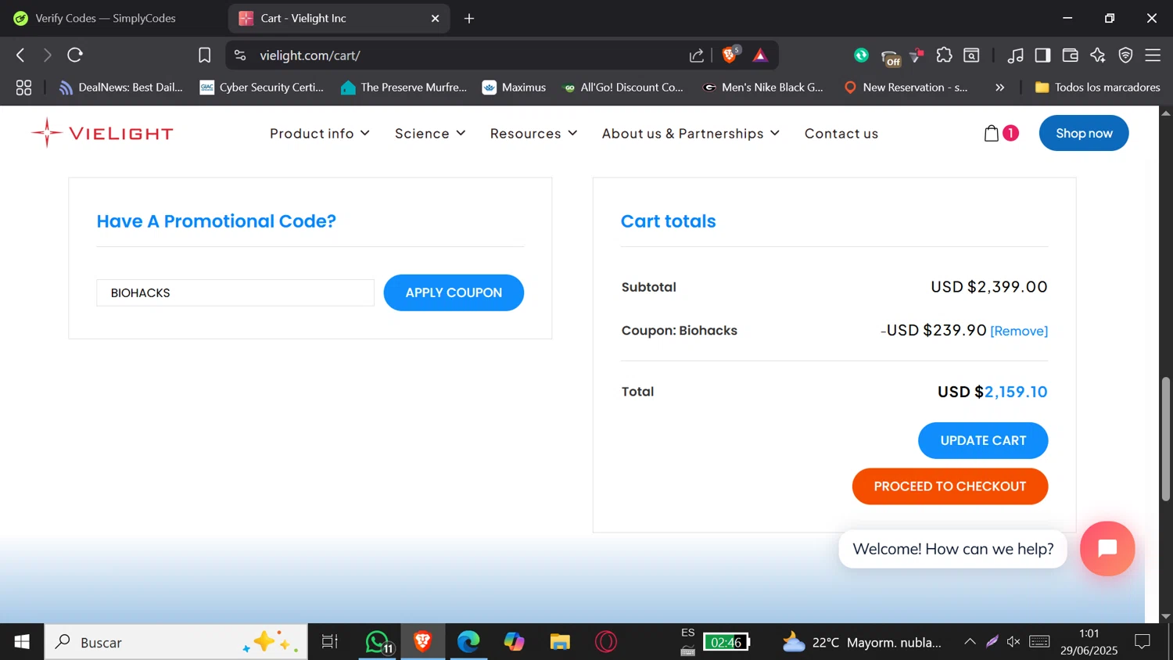
Task: Open Microsoft Edge from the taskbar
Action: (x=468, y=642)
